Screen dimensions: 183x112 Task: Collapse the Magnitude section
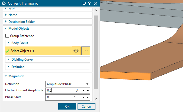(x=16, y=76)
